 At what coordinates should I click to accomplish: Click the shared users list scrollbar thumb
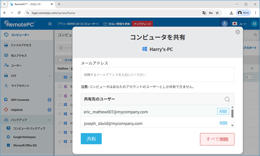(232, 114)
